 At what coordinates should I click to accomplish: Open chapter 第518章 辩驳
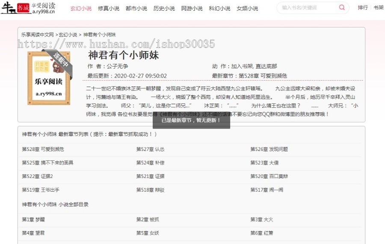click(150, 190)
